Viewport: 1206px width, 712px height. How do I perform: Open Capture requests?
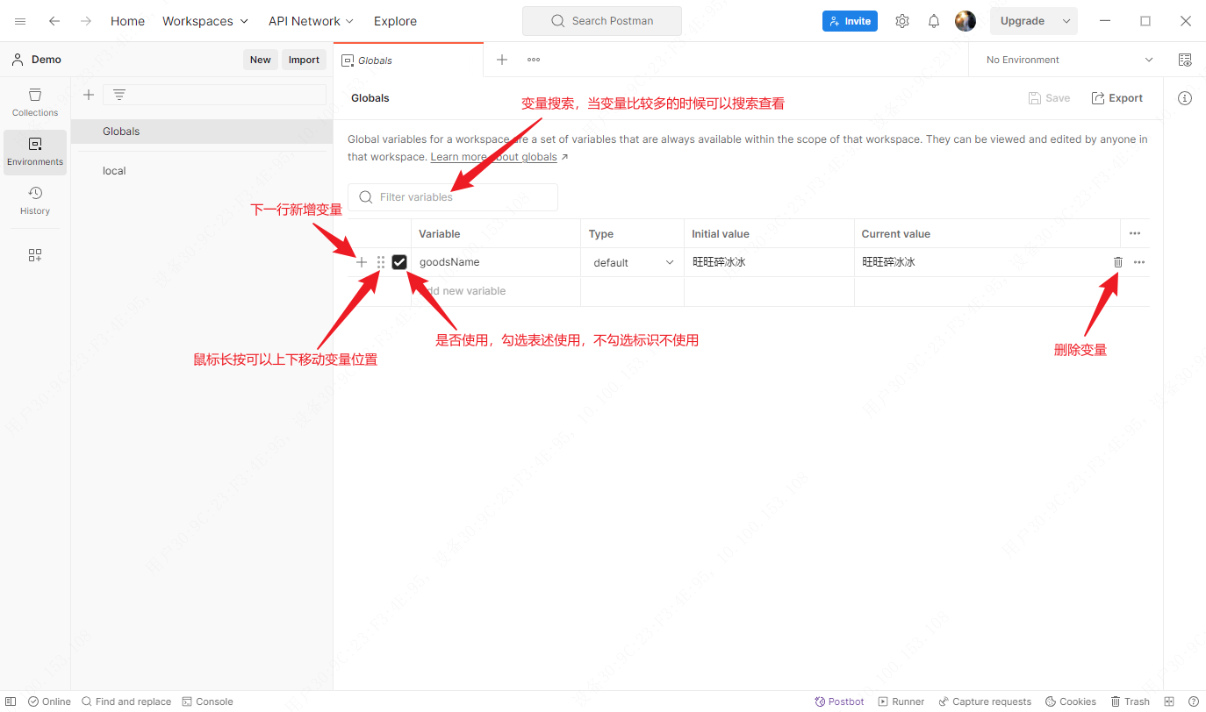click(985, 701)
